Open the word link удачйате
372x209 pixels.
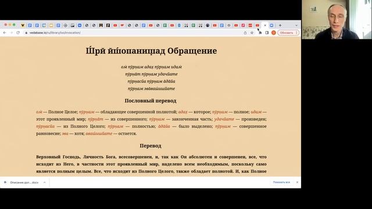(x=224, y=119)
